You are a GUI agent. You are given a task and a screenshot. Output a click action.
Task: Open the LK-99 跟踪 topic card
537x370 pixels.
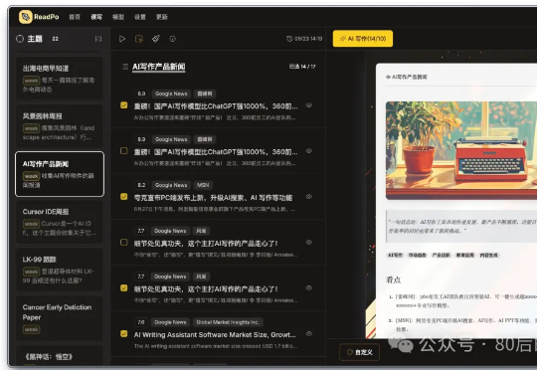click(x=60, y=270)
